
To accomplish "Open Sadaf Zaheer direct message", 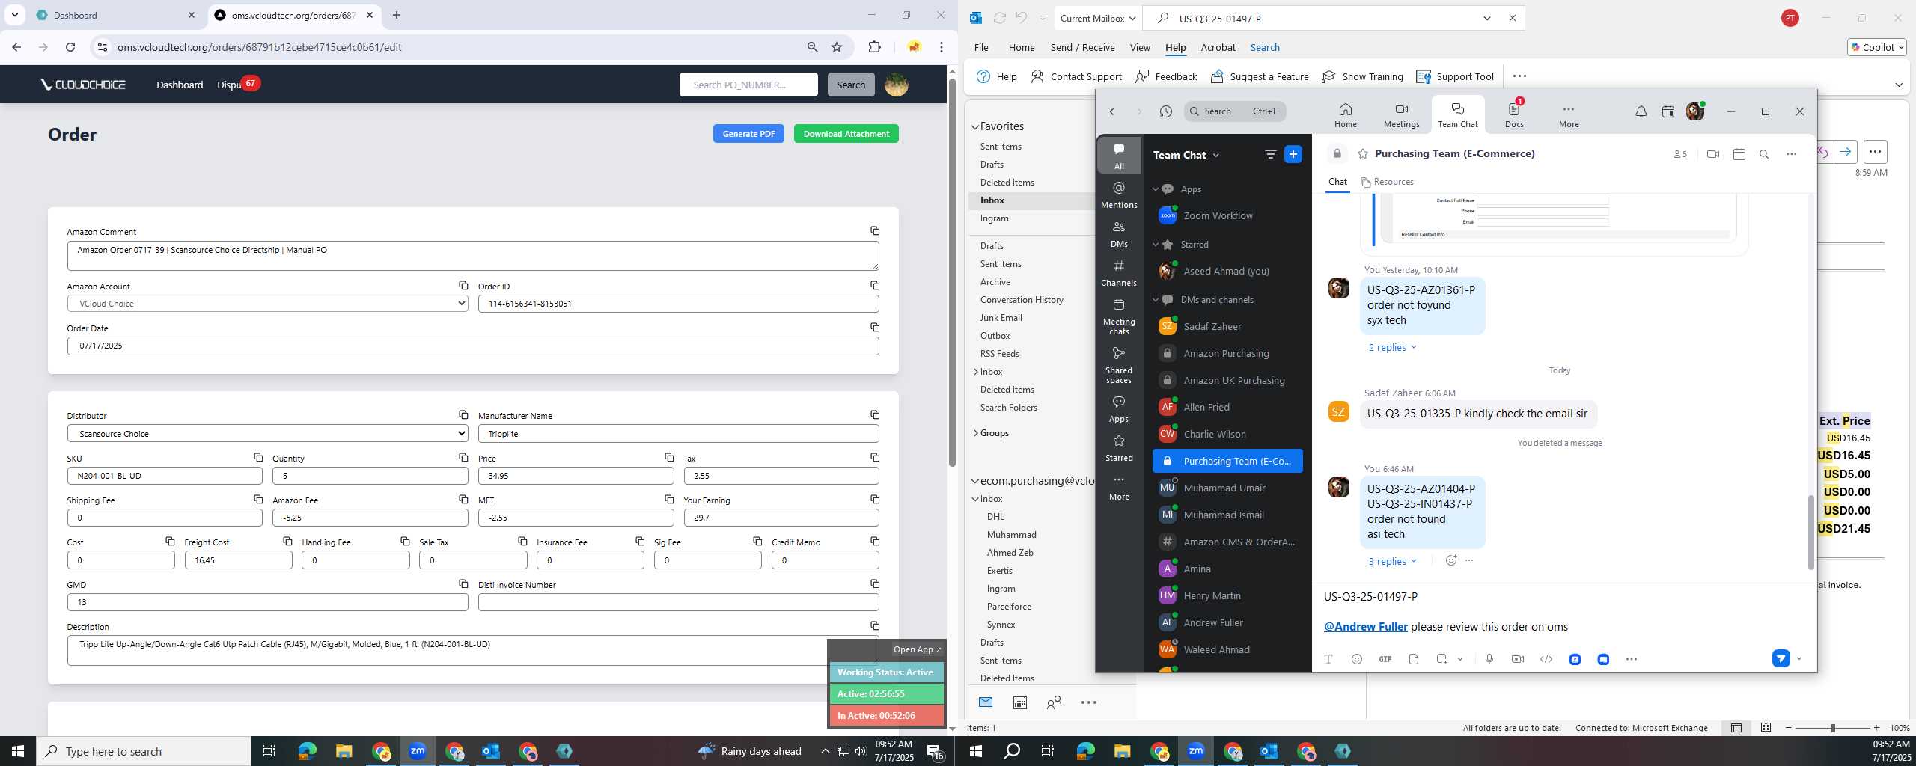I will coord(1226,326).
